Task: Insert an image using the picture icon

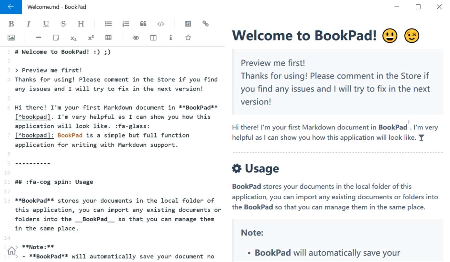Action: (11, 38)
